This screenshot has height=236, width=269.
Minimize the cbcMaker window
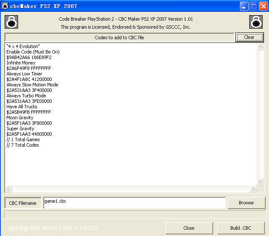coord(244,6)
